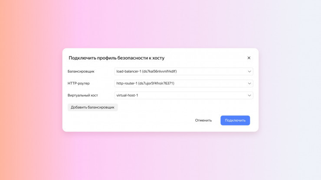Click the router ID ds7ujor5f4froir76371 text
The height and width of the screenshot is (180, 321).
pos(156,84)
